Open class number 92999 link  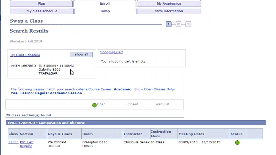14,142
